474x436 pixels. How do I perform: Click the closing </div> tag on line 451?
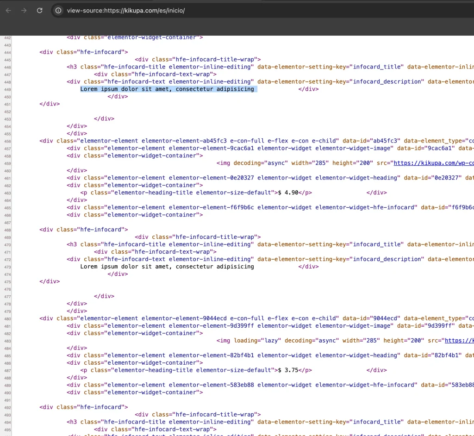50,104
